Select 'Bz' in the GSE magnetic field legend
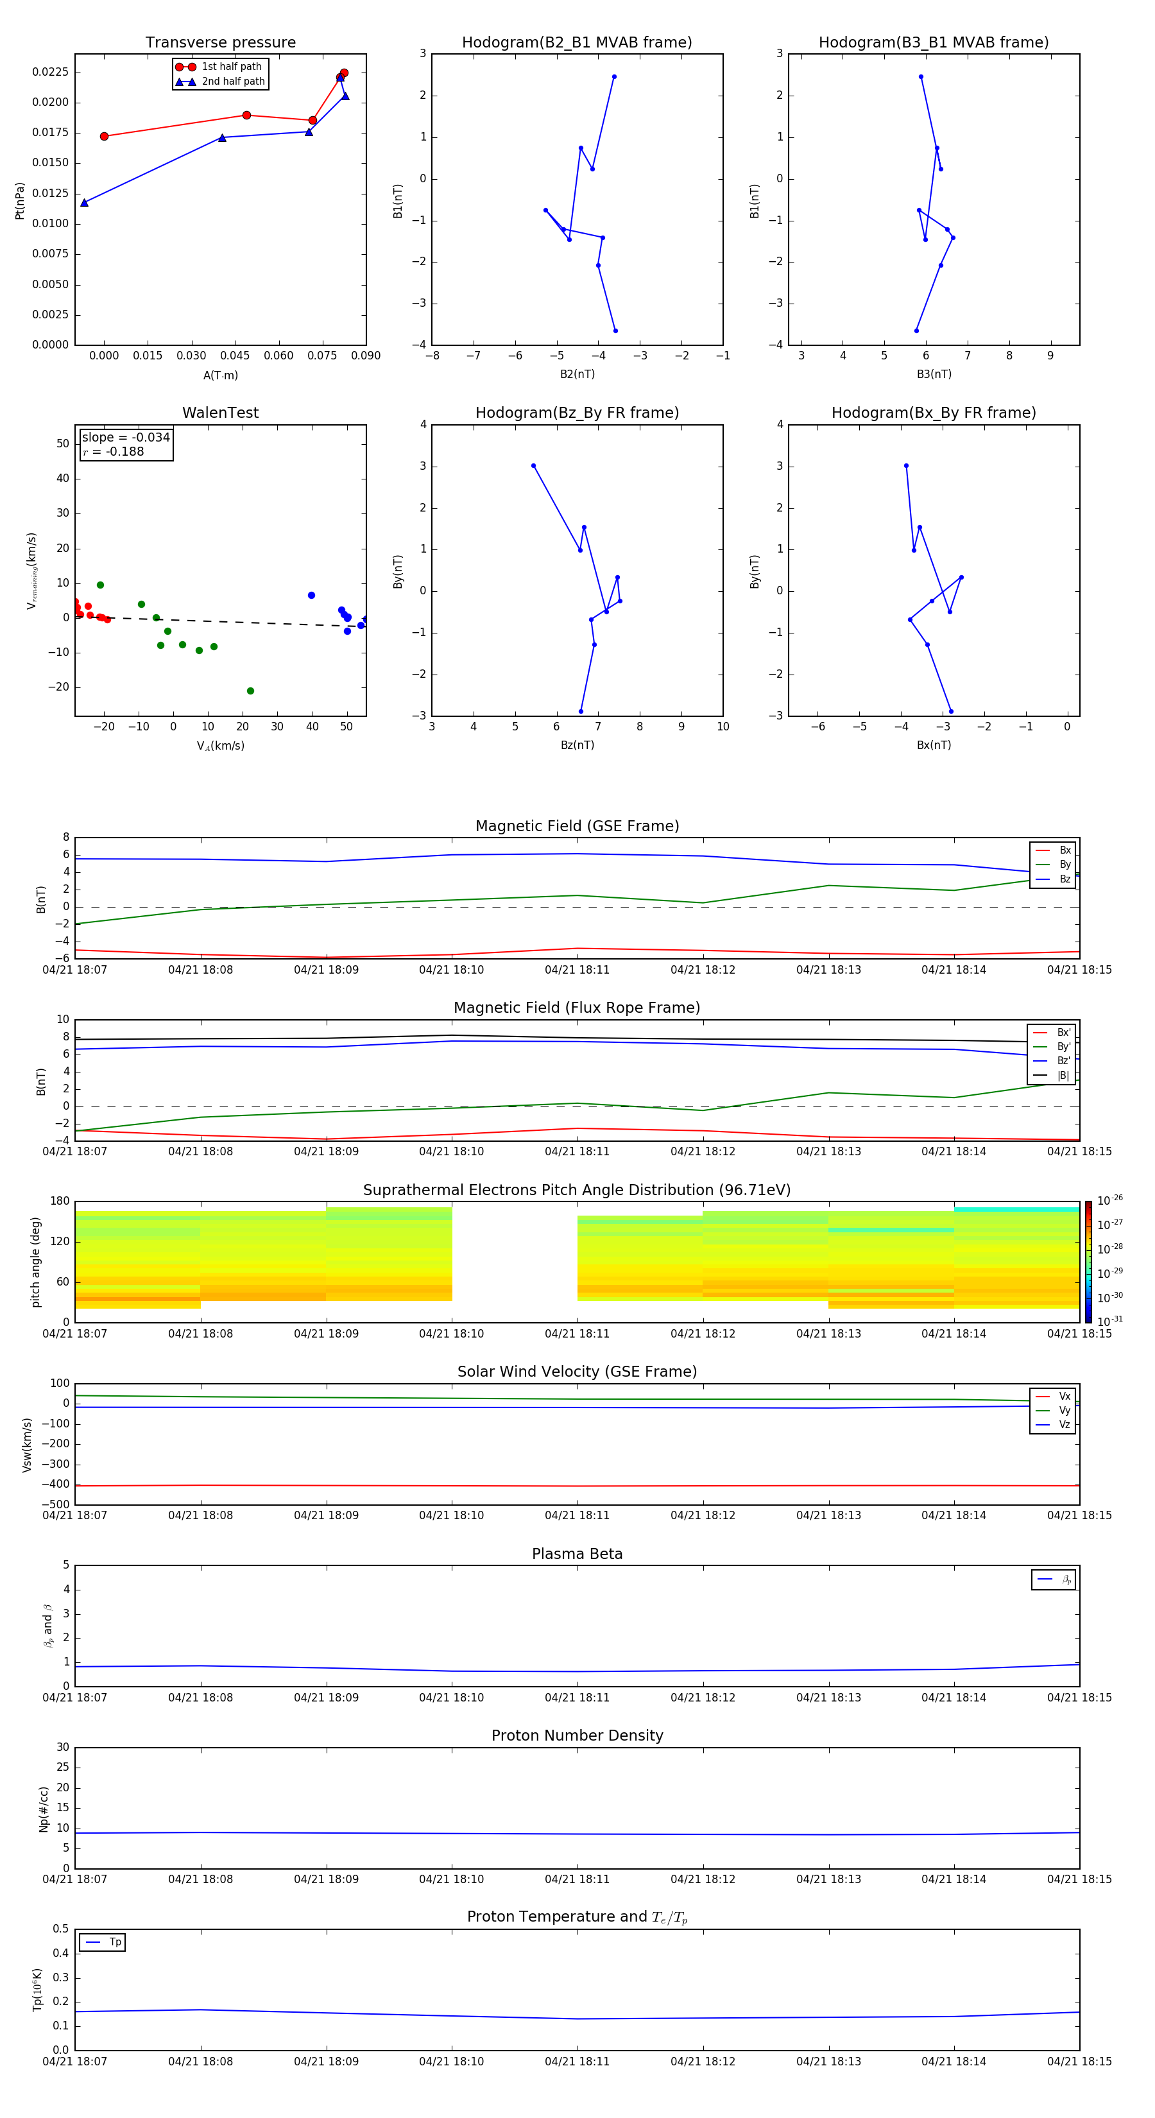This screenshot has height=2118, width=1155. pyautogui.click(x=1053, y=879)
